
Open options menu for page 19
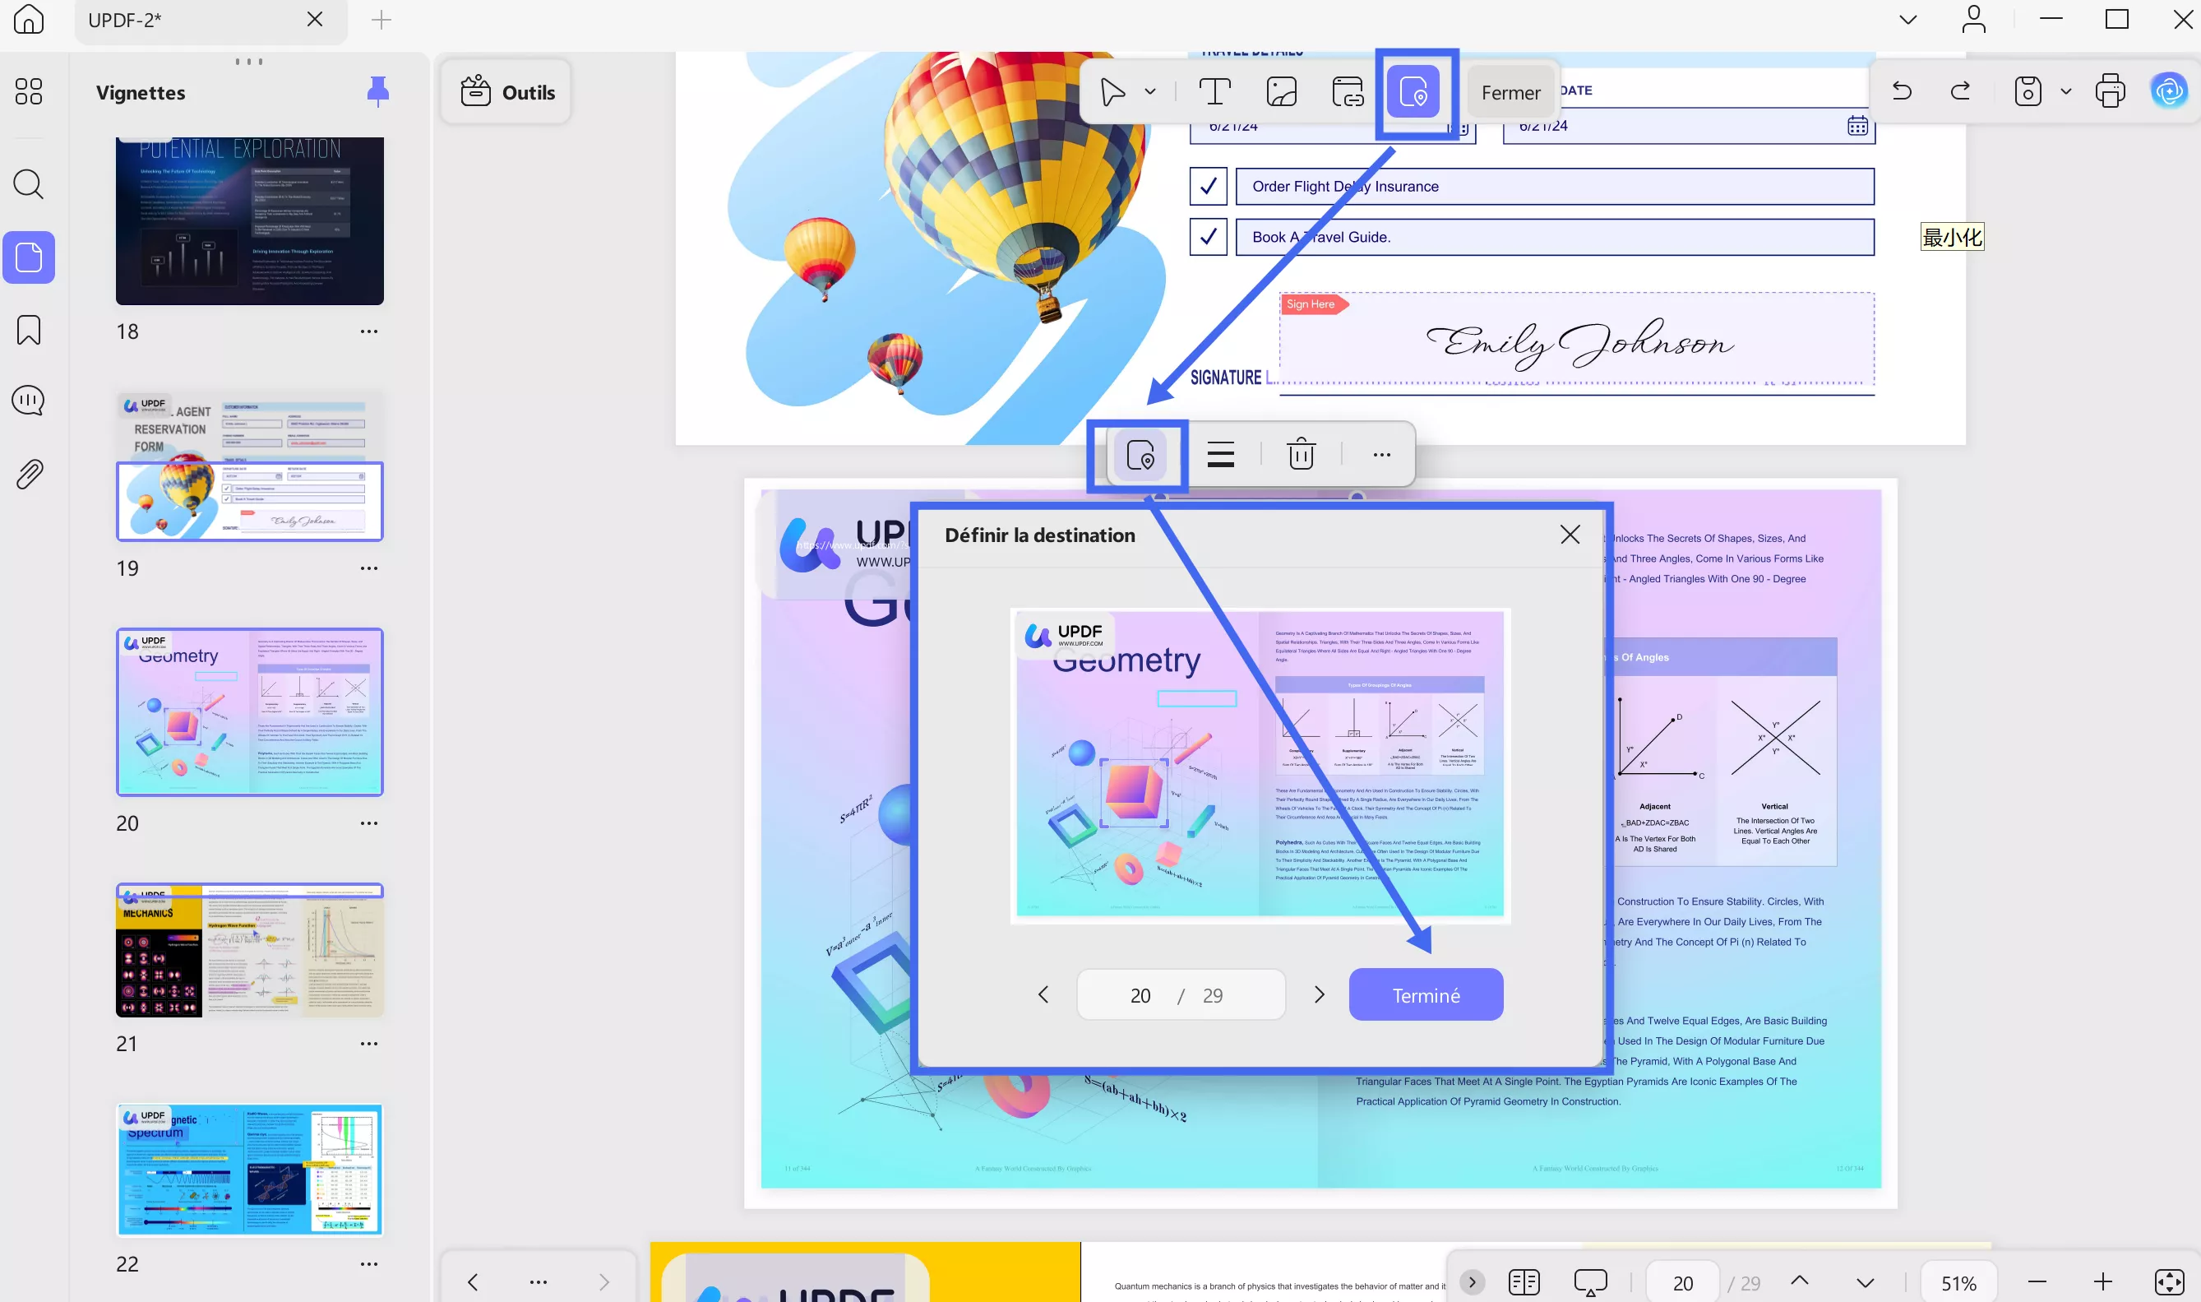368,568
